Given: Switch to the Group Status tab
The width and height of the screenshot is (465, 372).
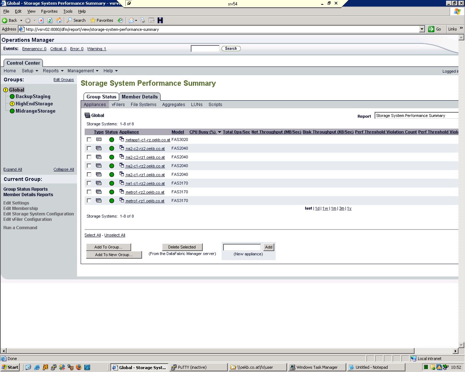Looking at the screenshot, I should (101, 97).
